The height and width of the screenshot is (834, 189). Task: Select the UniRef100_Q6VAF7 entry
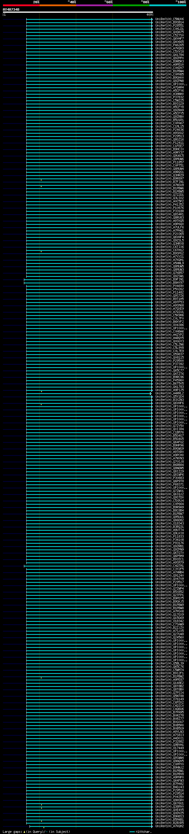(170, 38)
